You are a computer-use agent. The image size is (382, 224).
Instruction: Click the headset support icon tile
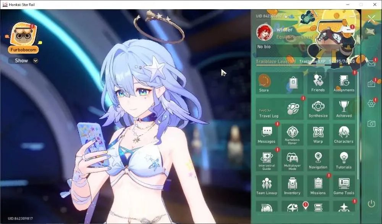pos(267,206)
